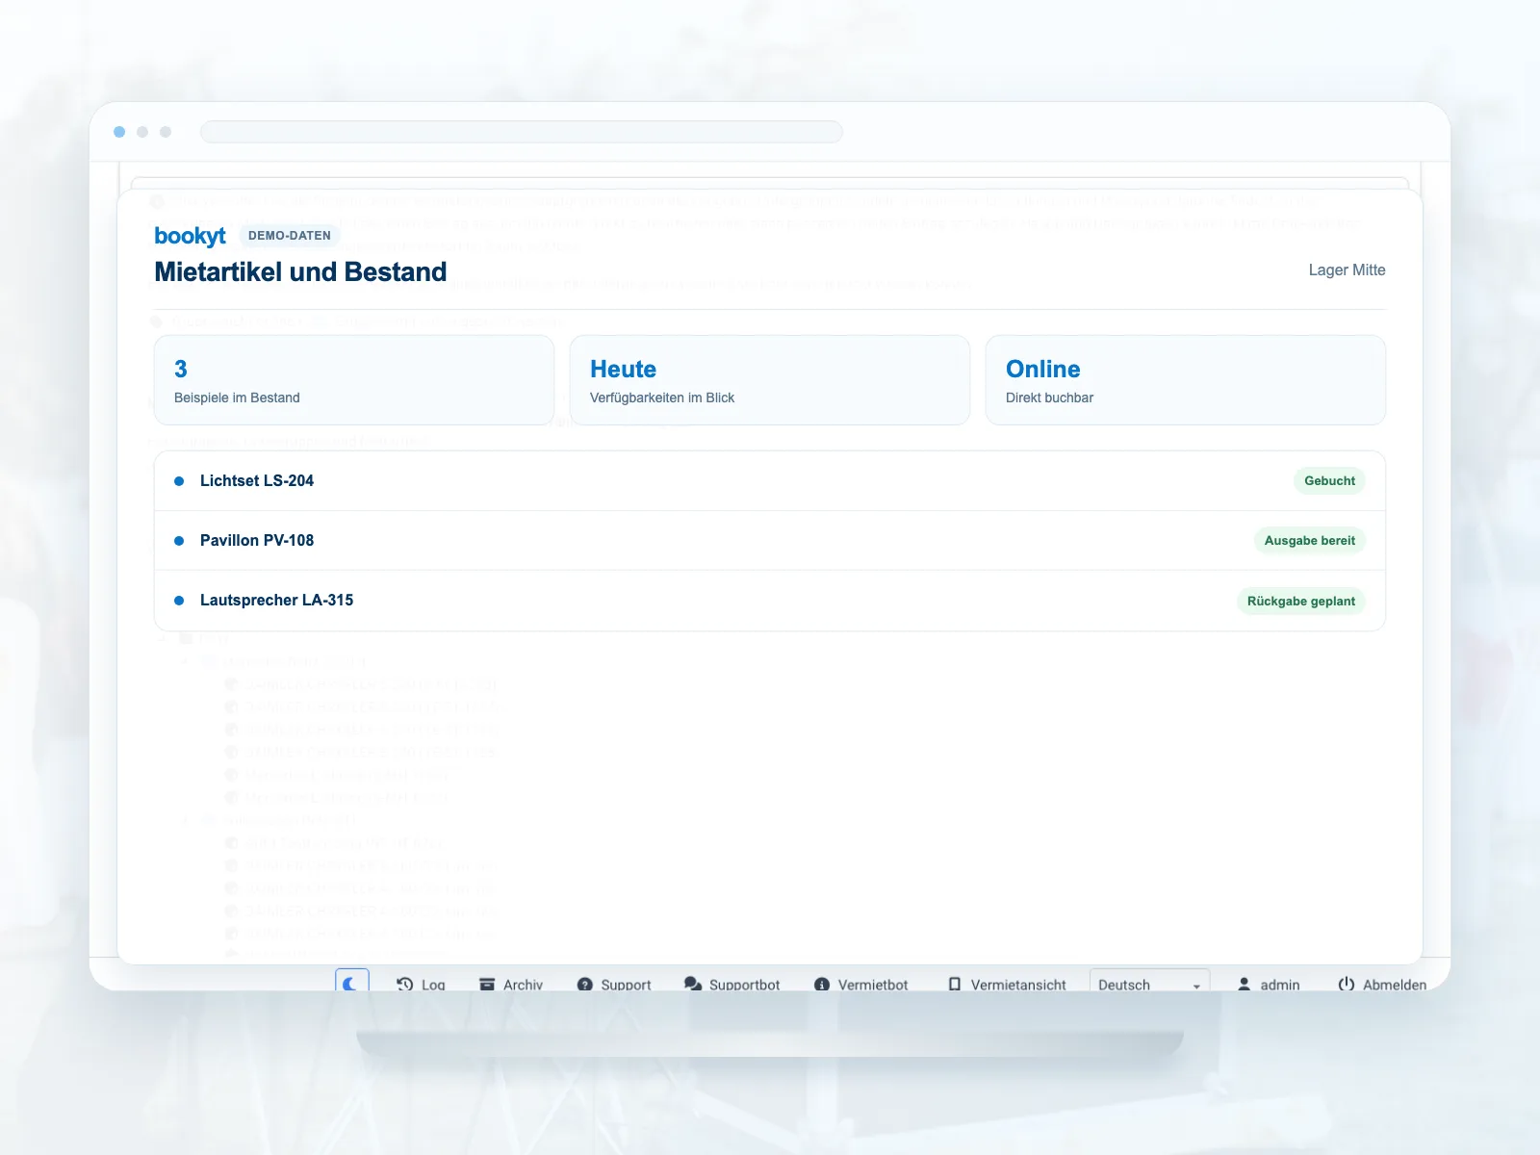Open the Archiv section

(511, 985)
